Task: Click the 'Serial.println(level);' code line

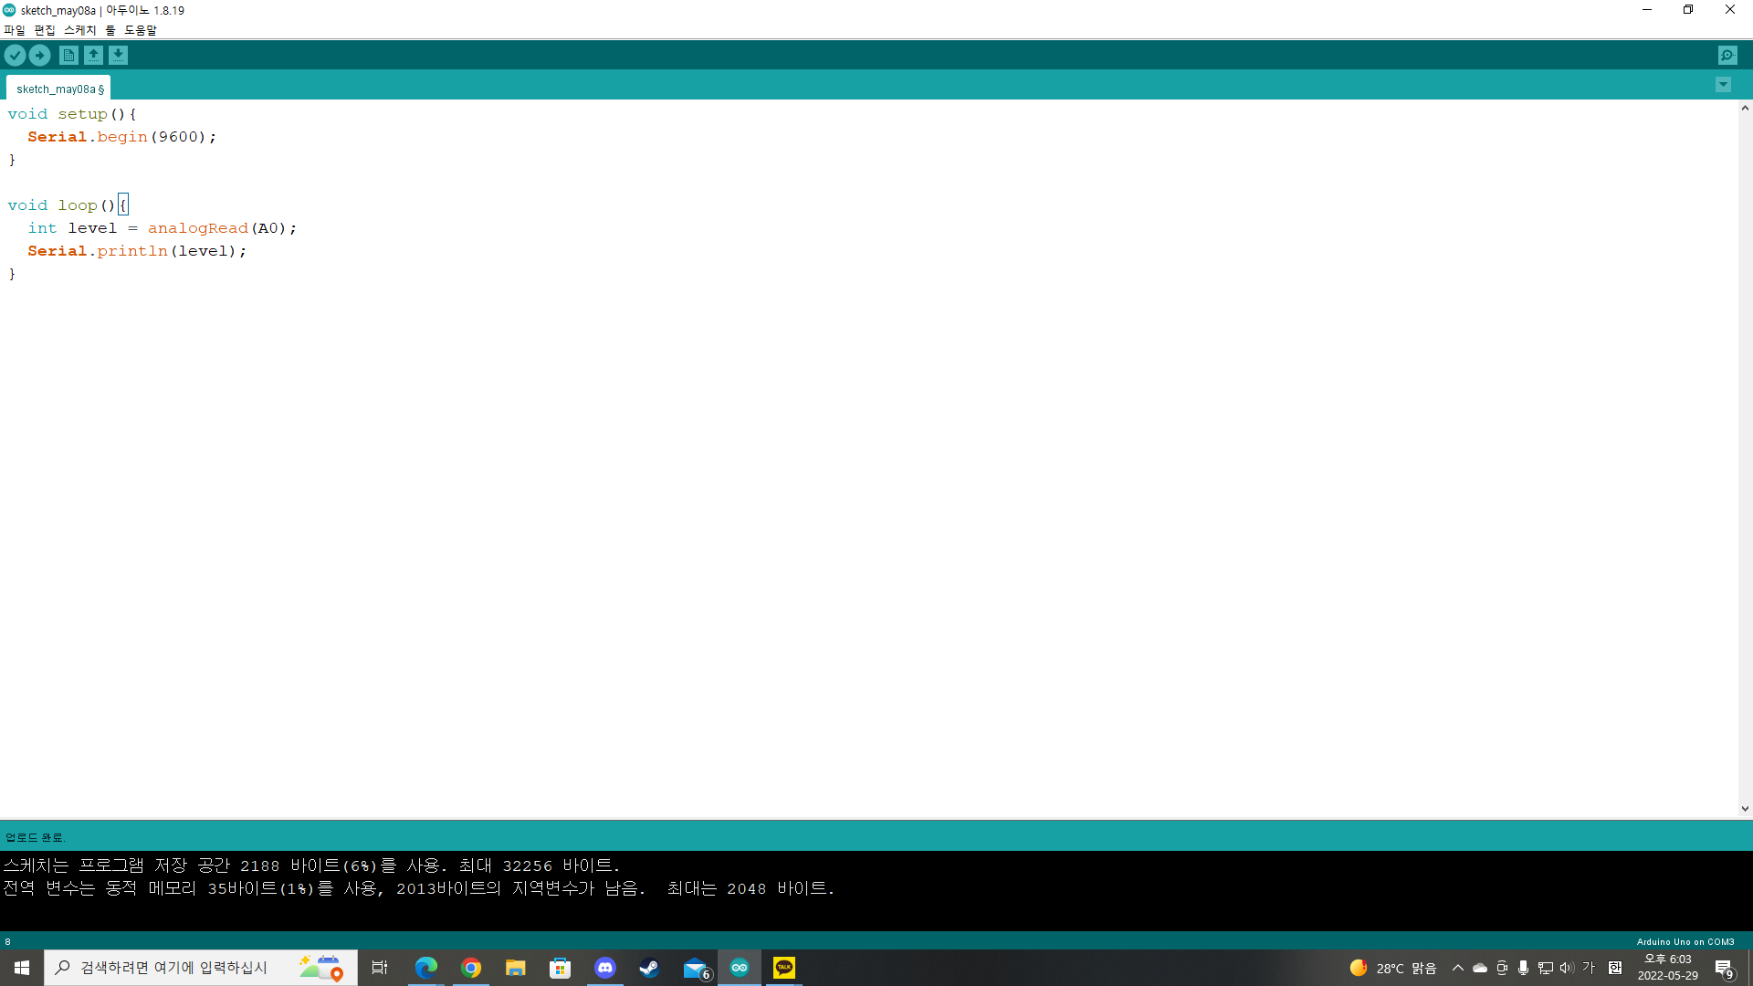Action: pos(137,251)
